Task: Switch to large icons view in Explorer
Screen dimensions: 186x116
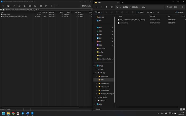Action: pyautogui.click(x=184, y=109)
